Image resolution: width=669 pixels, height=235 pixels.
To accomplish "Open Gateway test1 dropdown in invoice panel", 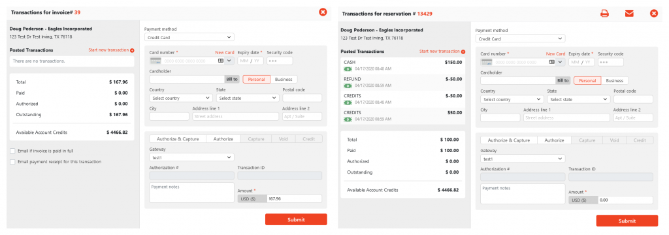I will (191, 157).
